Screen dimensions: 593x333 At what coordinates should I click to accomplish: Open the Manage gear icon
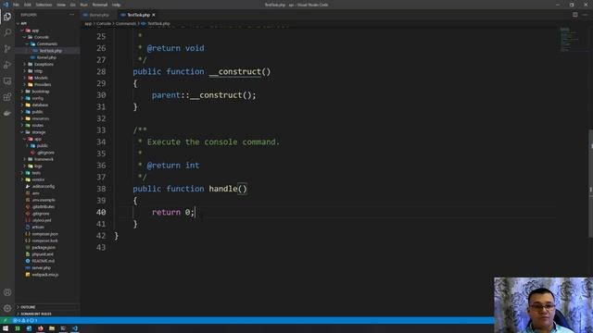click(7, 308)
